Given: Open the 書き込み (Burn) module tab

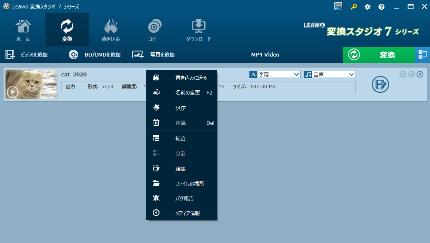Looking at the screenshot, I should [x=111, y=30].
